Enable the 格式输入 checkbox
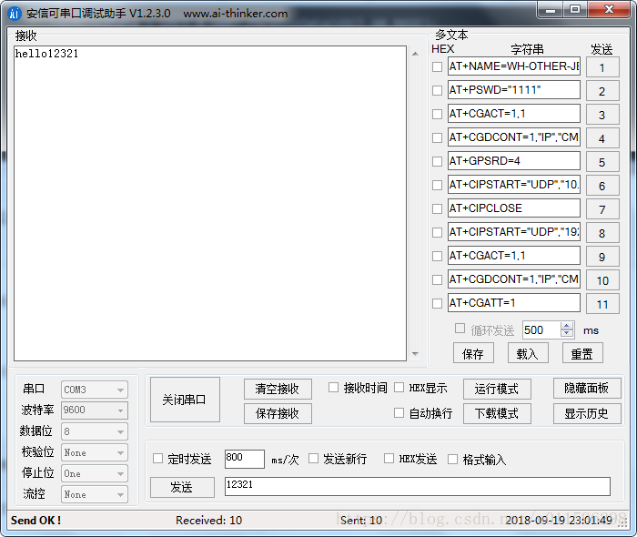The image size is (637, 537). 452,460
